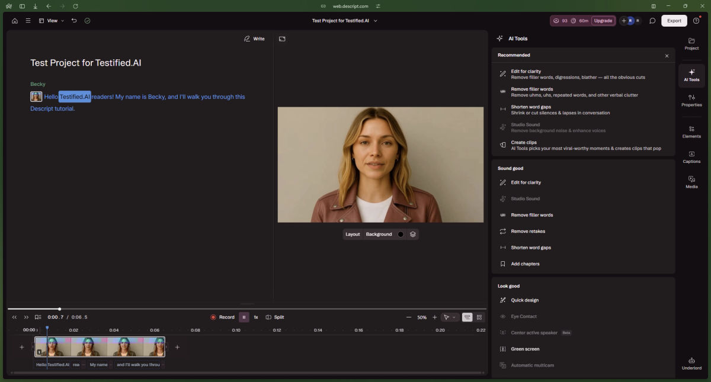Open the View dropdown menu

[52, 20]
